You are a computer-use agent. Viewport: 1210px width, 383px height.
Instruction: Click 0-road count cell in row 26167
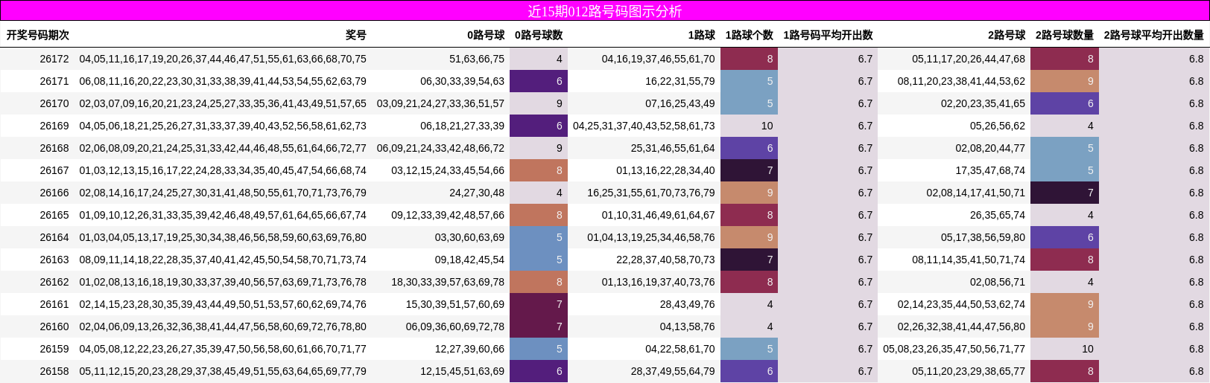pos(539,170)
